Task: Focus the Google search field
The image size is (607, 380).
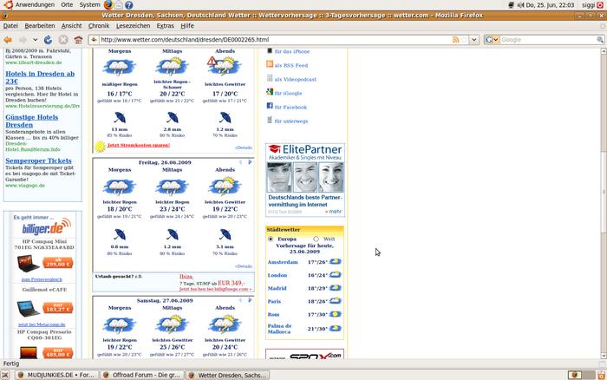Action: click(548, 40)
